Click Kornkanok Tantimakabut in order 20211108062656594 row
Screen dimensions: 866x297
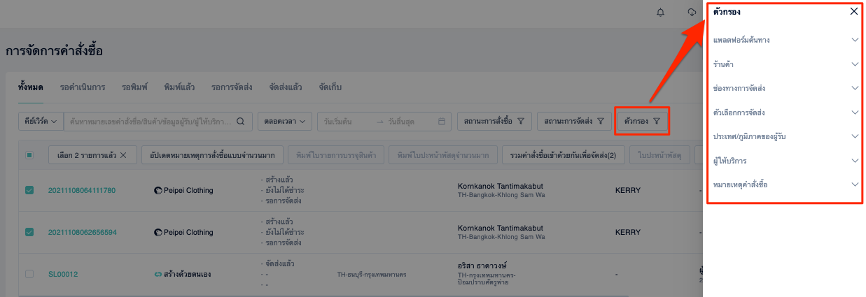coord(501,228)
